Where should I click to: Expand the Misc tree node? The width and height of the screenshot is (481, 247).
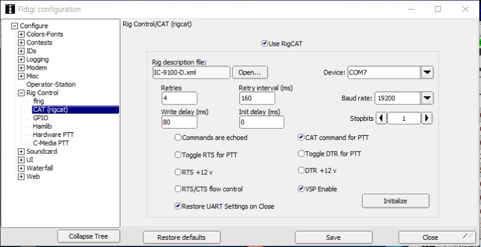(x=21, y=76)
